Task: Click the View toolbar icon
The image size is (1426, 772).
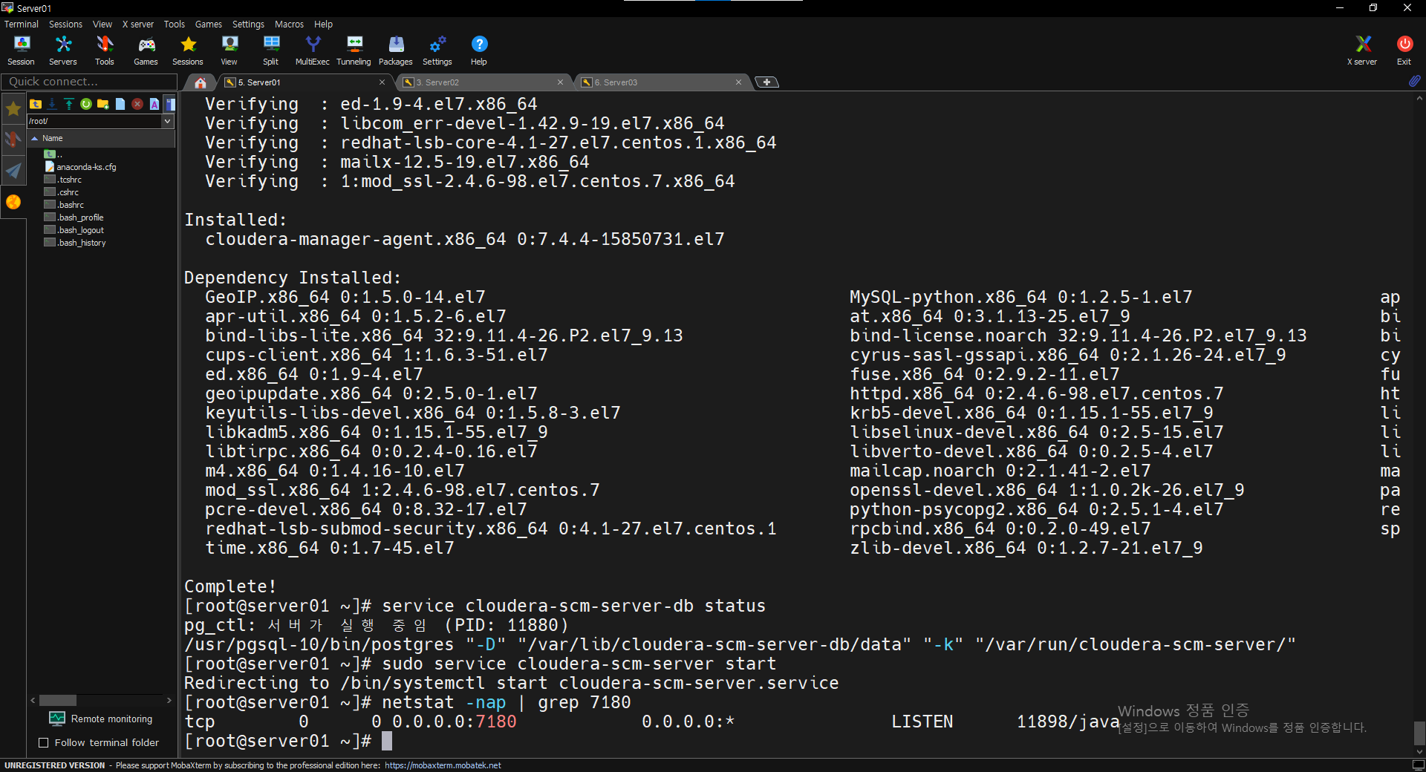Action: 229,50
